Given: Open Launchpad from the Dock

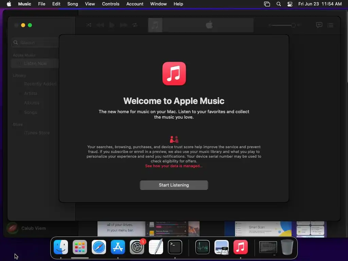Looking at the screenshot, I should tap(80, 247).
